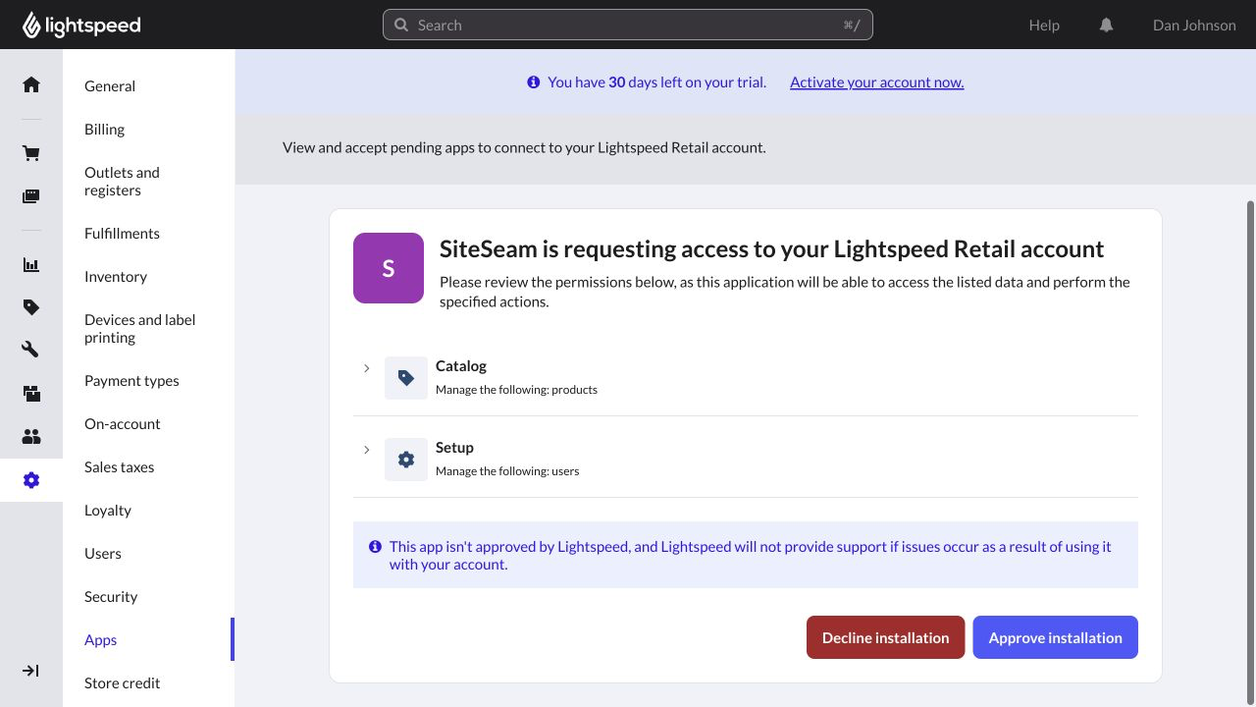
Task: Select Payment types
Action: coord(131,381)
